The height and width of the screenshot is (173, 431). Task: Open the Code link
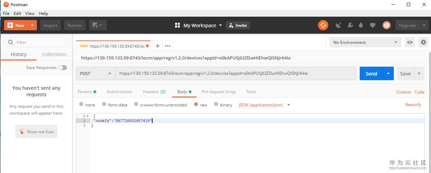pos(419,92)
